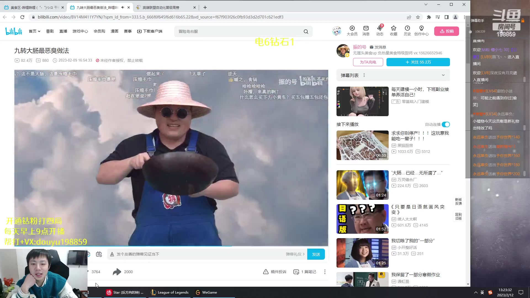This screenshot has width=530, height=298.
Task: Click the 关注 55.2万 follow button
Action: point(418,62)
